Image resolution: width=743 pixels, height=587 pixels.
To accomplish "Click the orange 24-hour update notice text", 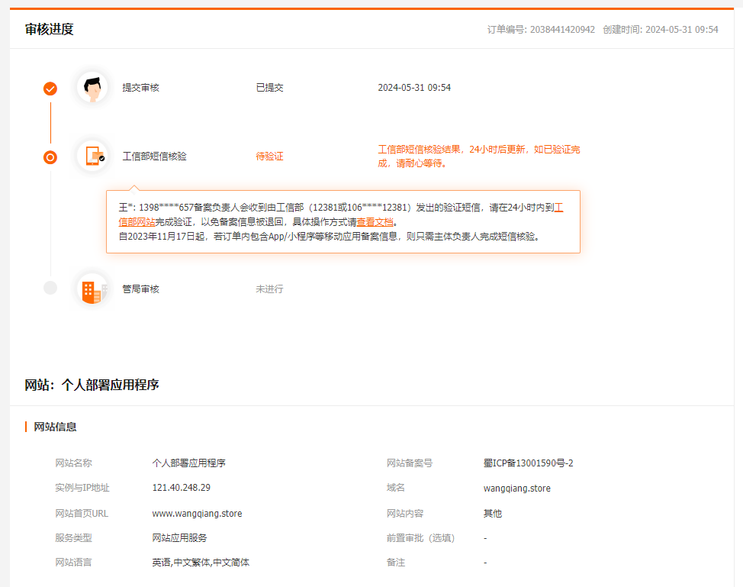I will pyautogui.click(x=478, y=156).
